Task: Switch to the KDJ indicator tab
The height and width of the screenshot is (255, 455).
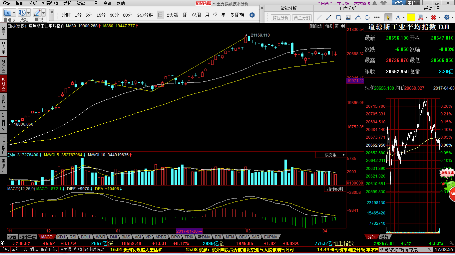Action: click(x=61, y=237)
